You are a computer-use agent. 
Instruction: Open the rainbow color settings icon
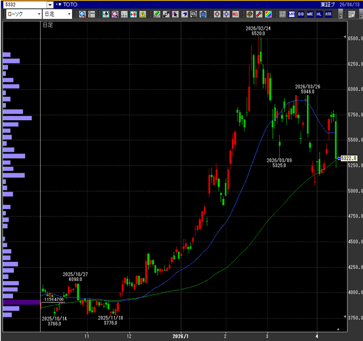269,14
